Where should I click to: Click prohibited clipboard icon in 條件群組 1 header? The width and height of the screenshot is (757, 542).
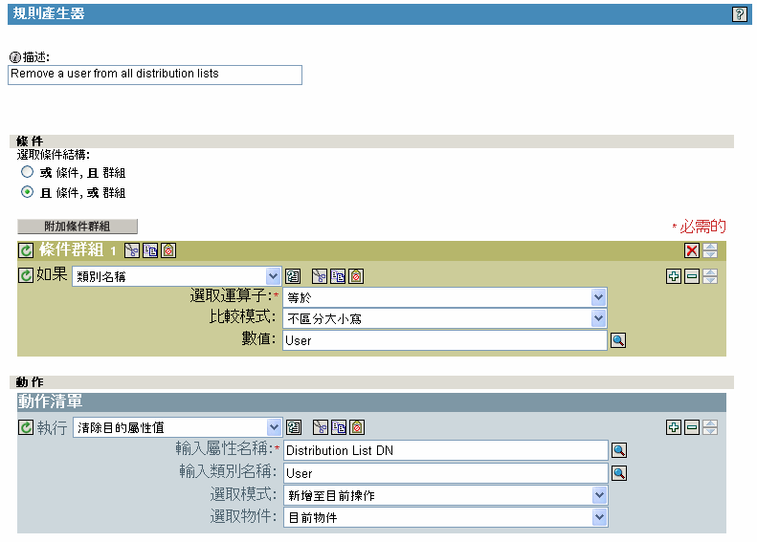pos(168,250)
